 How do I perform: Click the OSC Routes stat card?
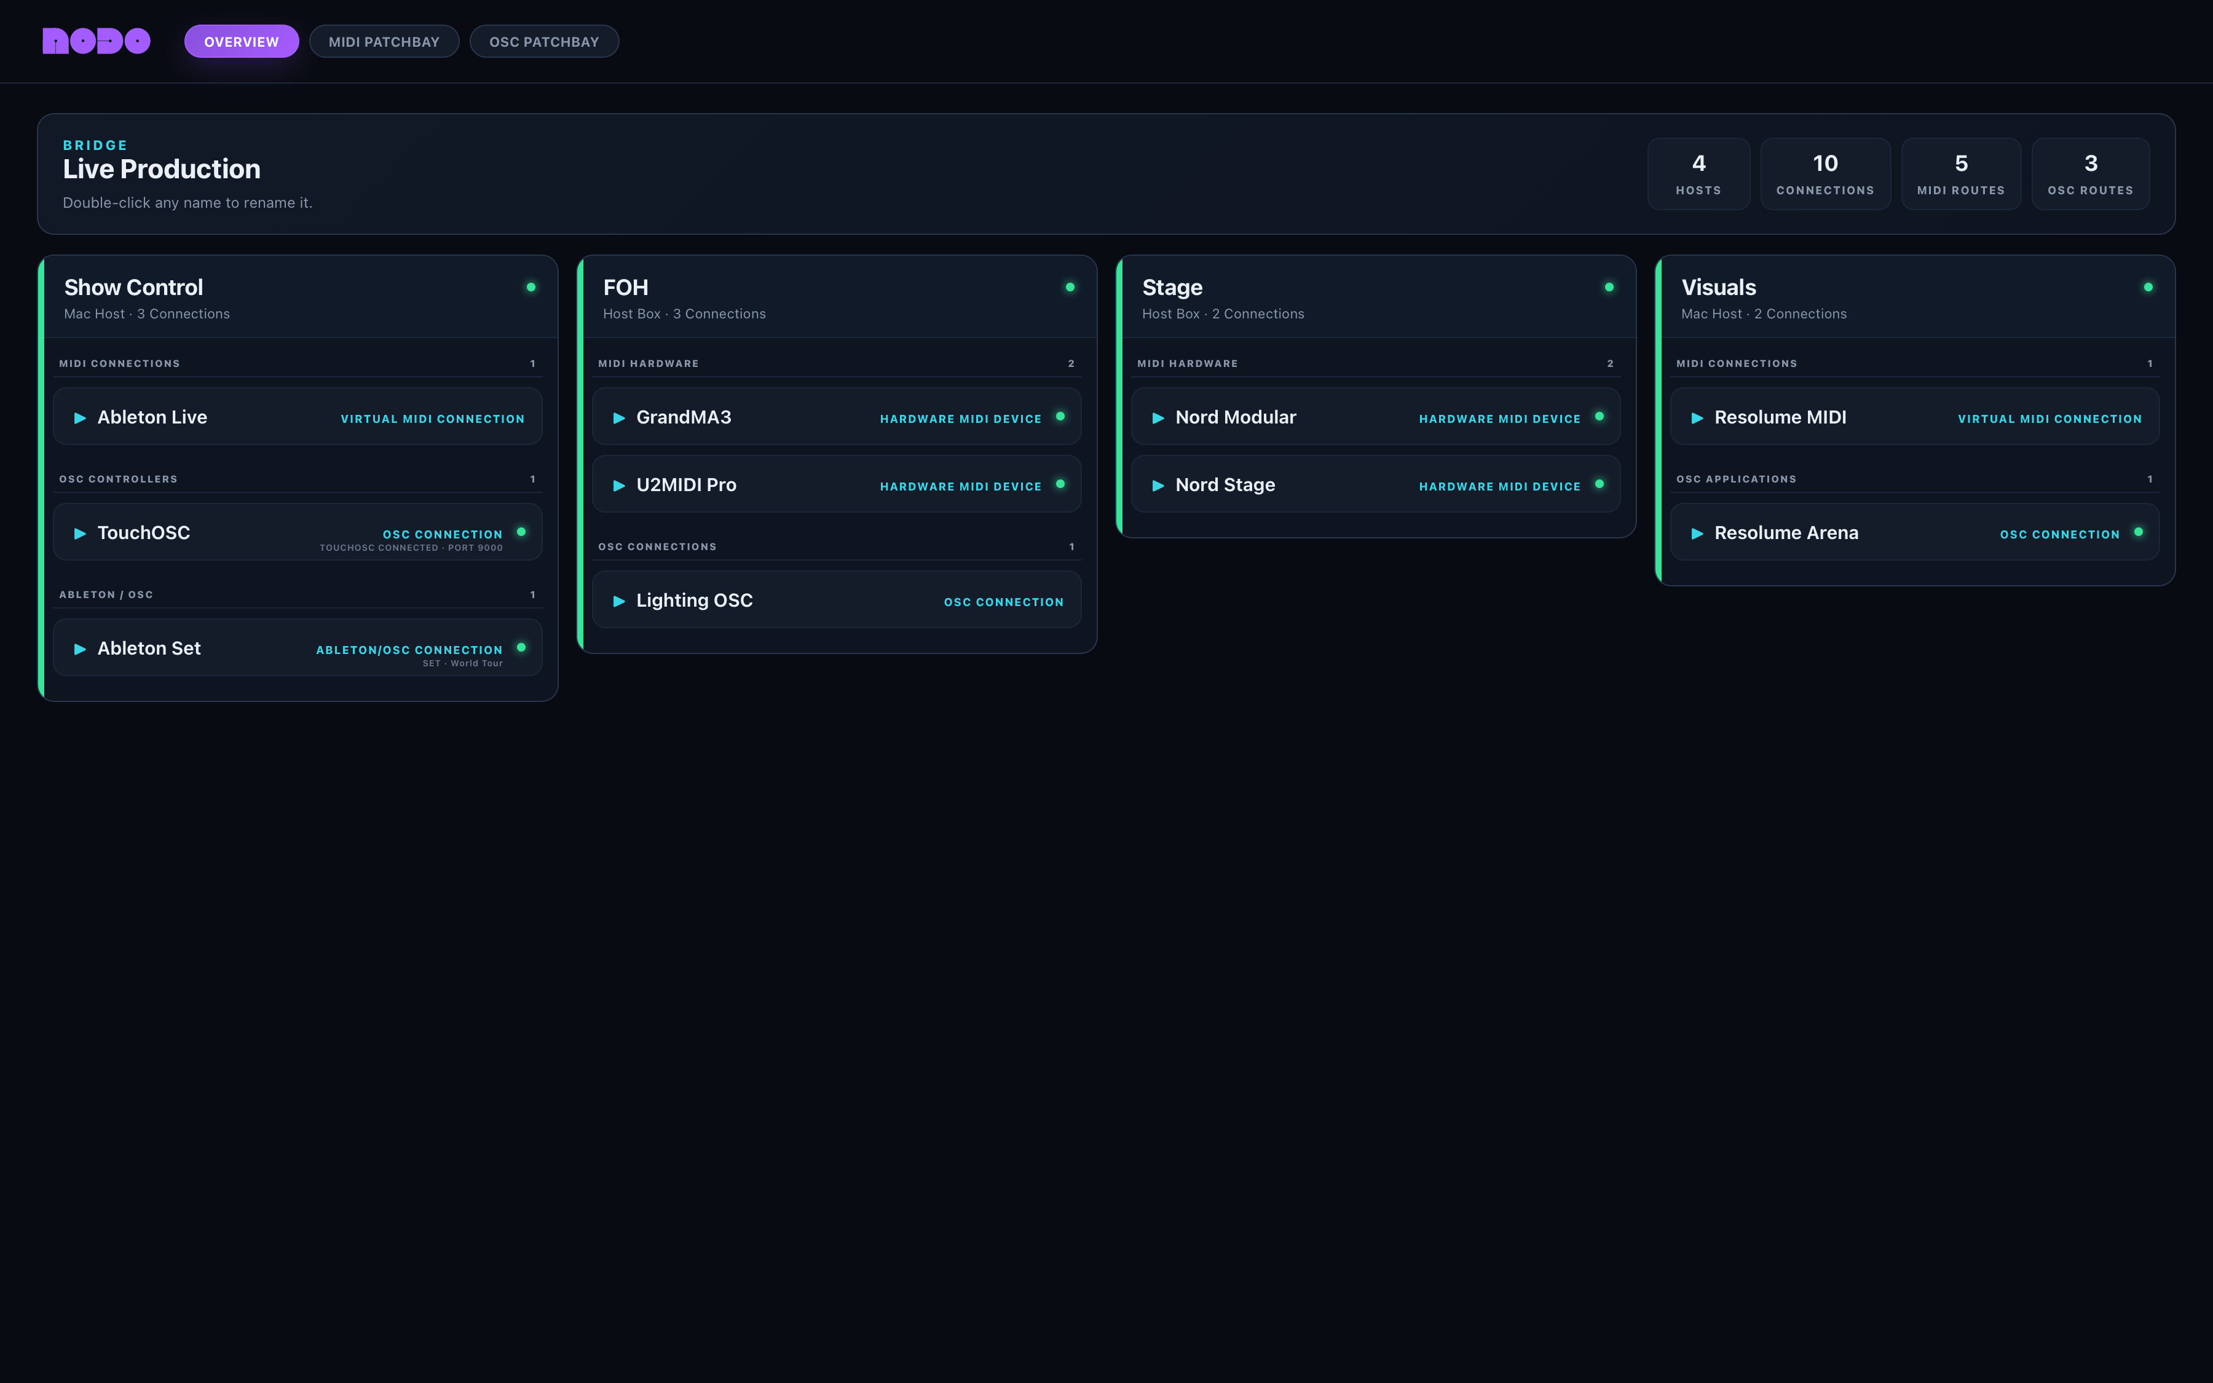pos(2091,174)
